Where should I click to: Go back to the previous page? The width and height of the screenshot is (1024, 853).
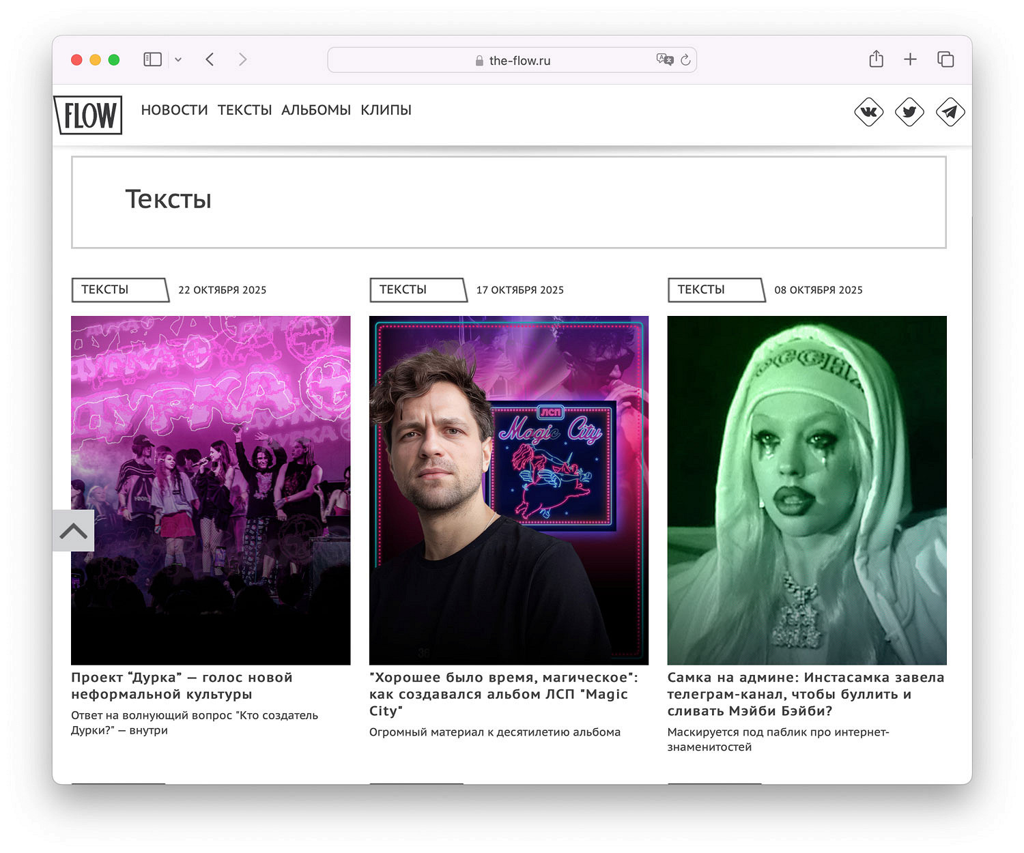coord(210,59)
